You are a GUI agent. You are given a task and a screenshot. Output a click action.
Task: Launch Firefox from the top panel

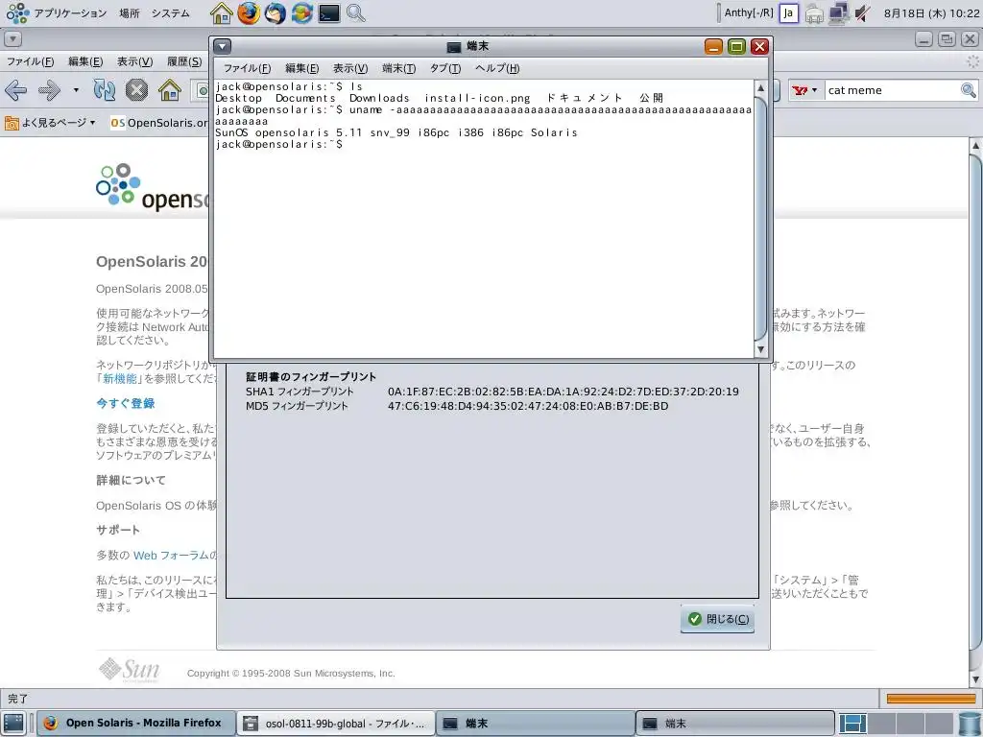coord(249,12)
